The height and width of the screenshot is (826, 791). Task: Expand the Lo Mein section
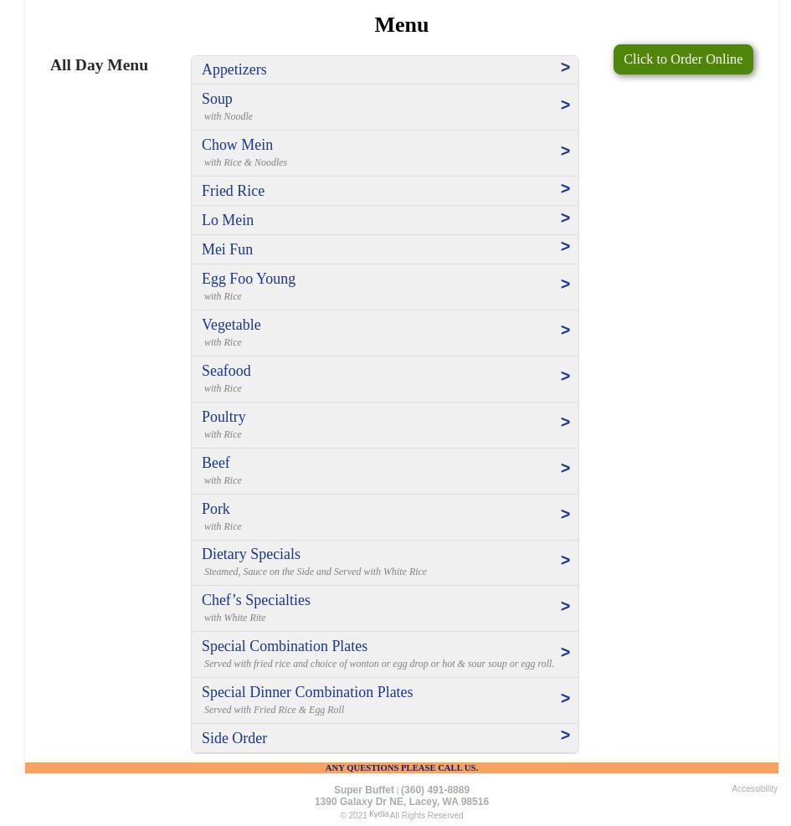pos(228,220)
